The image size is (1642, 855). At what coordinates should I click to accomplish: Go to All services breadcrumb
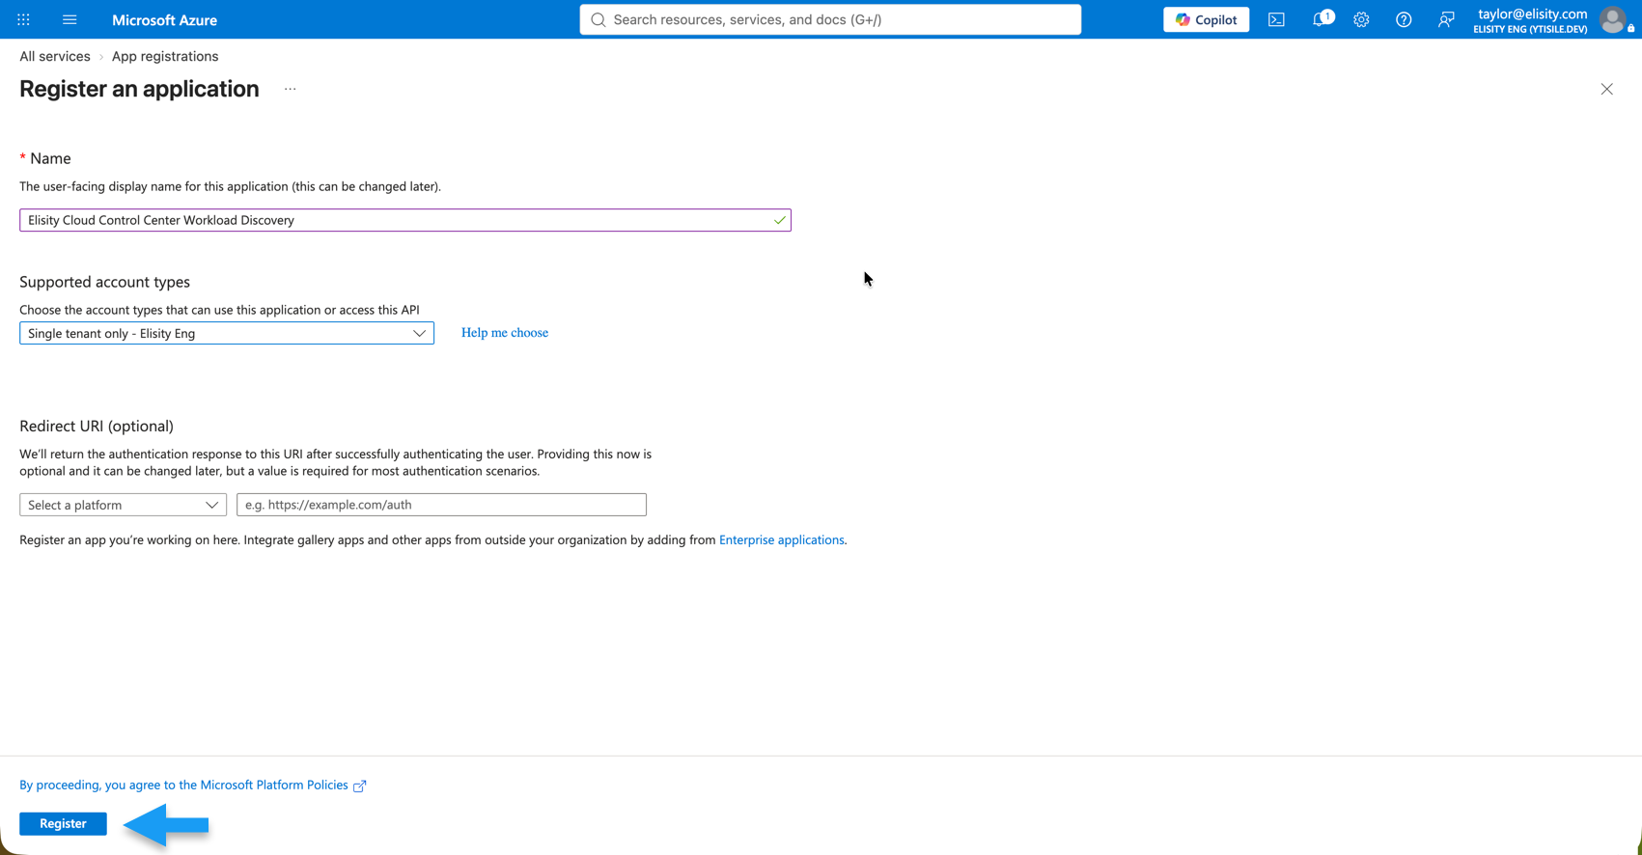coord(55,56)
